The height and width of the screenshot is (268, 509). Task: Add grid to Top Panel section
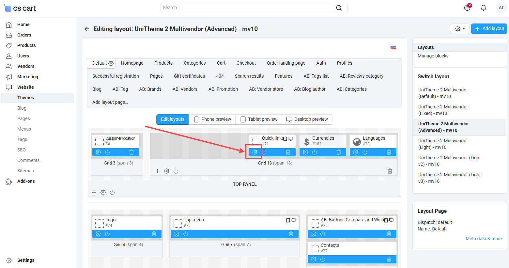point(94,192)
